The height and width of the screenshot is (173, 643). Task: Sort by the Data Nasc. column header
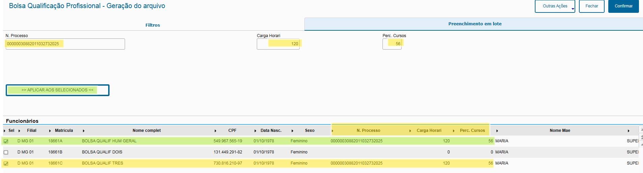coord(271,131)
